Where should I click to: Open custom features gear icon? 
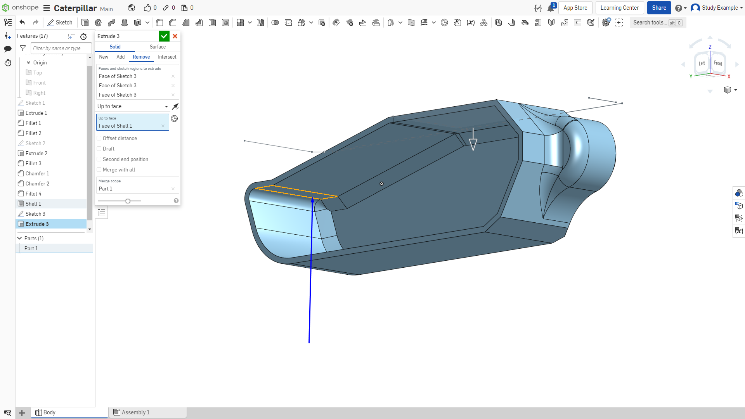tap(606, 23)
